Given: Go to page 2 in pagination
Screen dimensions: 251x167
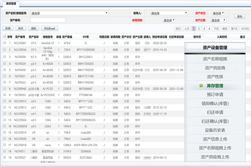Looking at the screenshot, I should pos(199,29).
